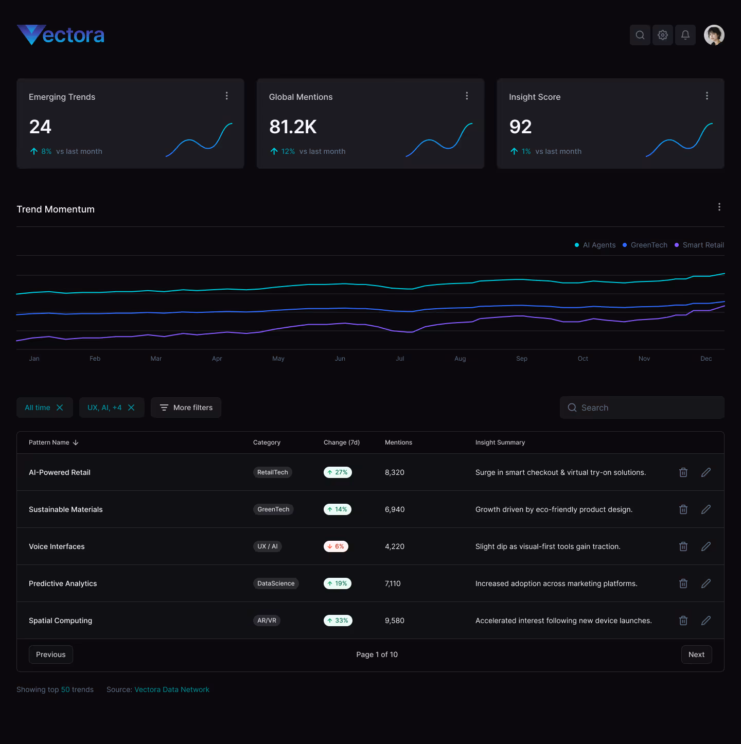Edit the Spatial Computing insight via pencil icon
Viewport: 741px width, 744px height.
click(x=705, y=621)
